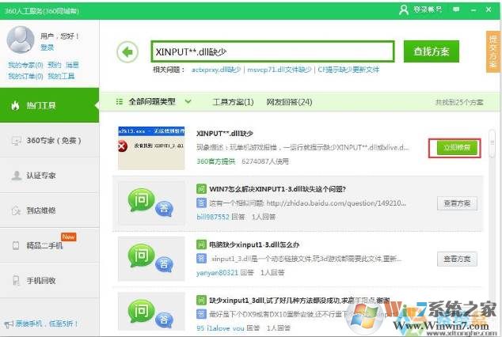Image resolution: width=502 pixels, height=337 pixels.
Task: Click the 查找方案 search button
Action: coord(431,51)
